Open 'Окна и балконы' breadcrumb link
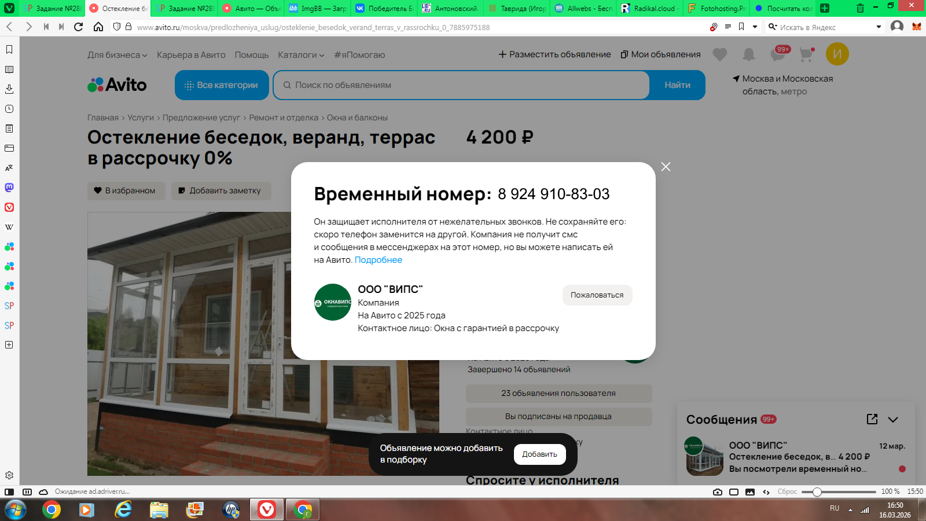926x521 pixels. (357, 118)
